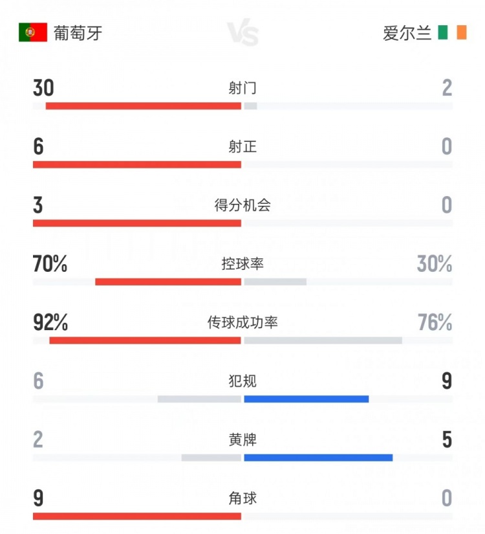
Task: Select the 葡萄牙 team name
Action: pyautogui.click(x=77, y=32)
